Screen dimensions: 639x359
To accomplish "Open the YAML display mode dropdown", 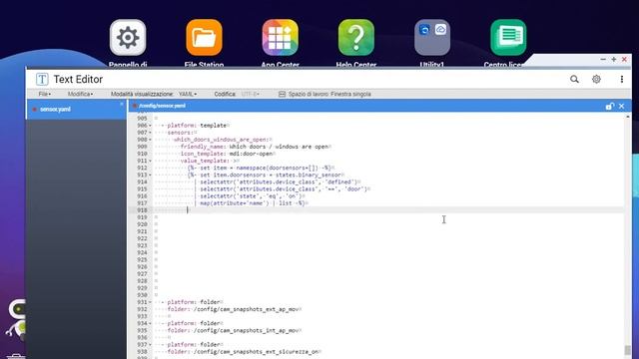I will pyautogui.click(x=188, y=94).
